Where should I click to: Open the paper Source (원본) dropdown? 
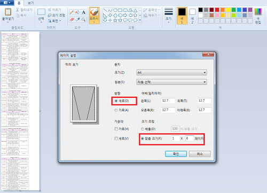click(x=171, y=82)
